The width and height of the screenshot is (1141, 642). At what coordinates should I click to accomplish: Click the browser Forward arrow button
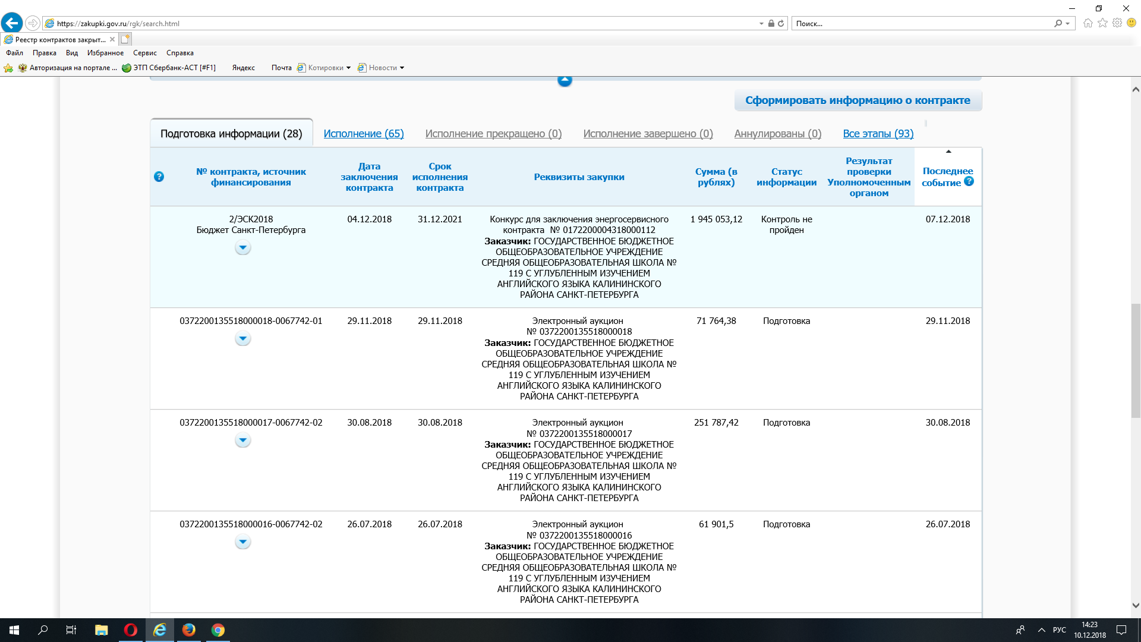pos(33,23)
